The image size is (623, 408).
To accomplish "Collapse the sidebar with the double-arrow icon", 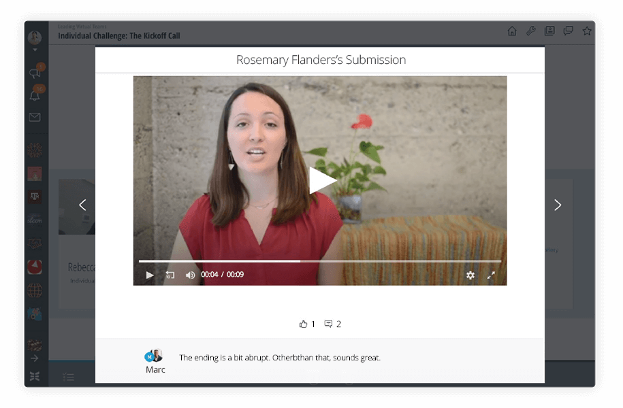I will click(35, 376).
